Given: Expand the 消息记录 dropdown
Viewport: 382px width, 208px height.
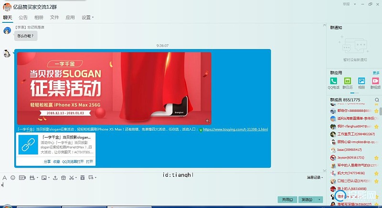Looking at the screenshot, I should (315, 178).
